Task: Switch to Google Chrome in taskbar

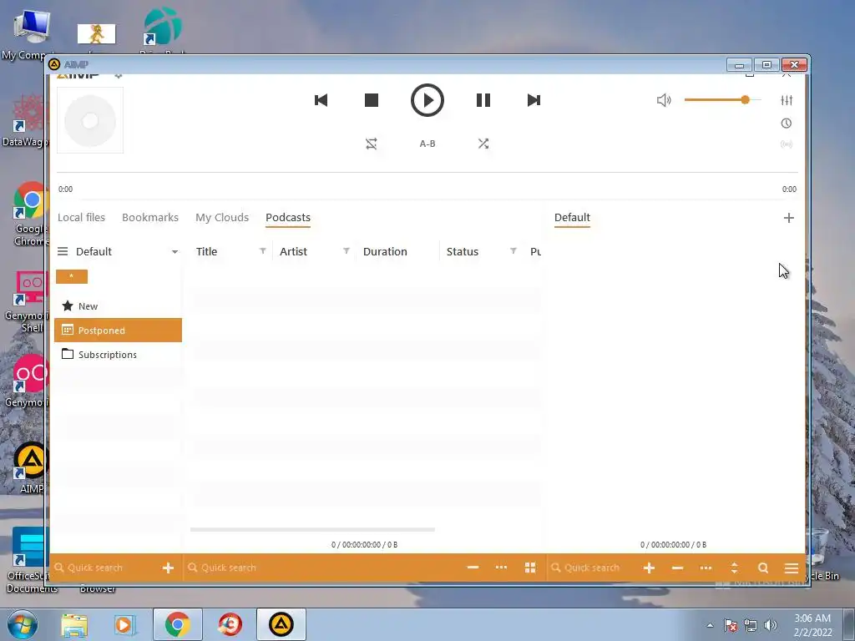Action: (177, 624)
